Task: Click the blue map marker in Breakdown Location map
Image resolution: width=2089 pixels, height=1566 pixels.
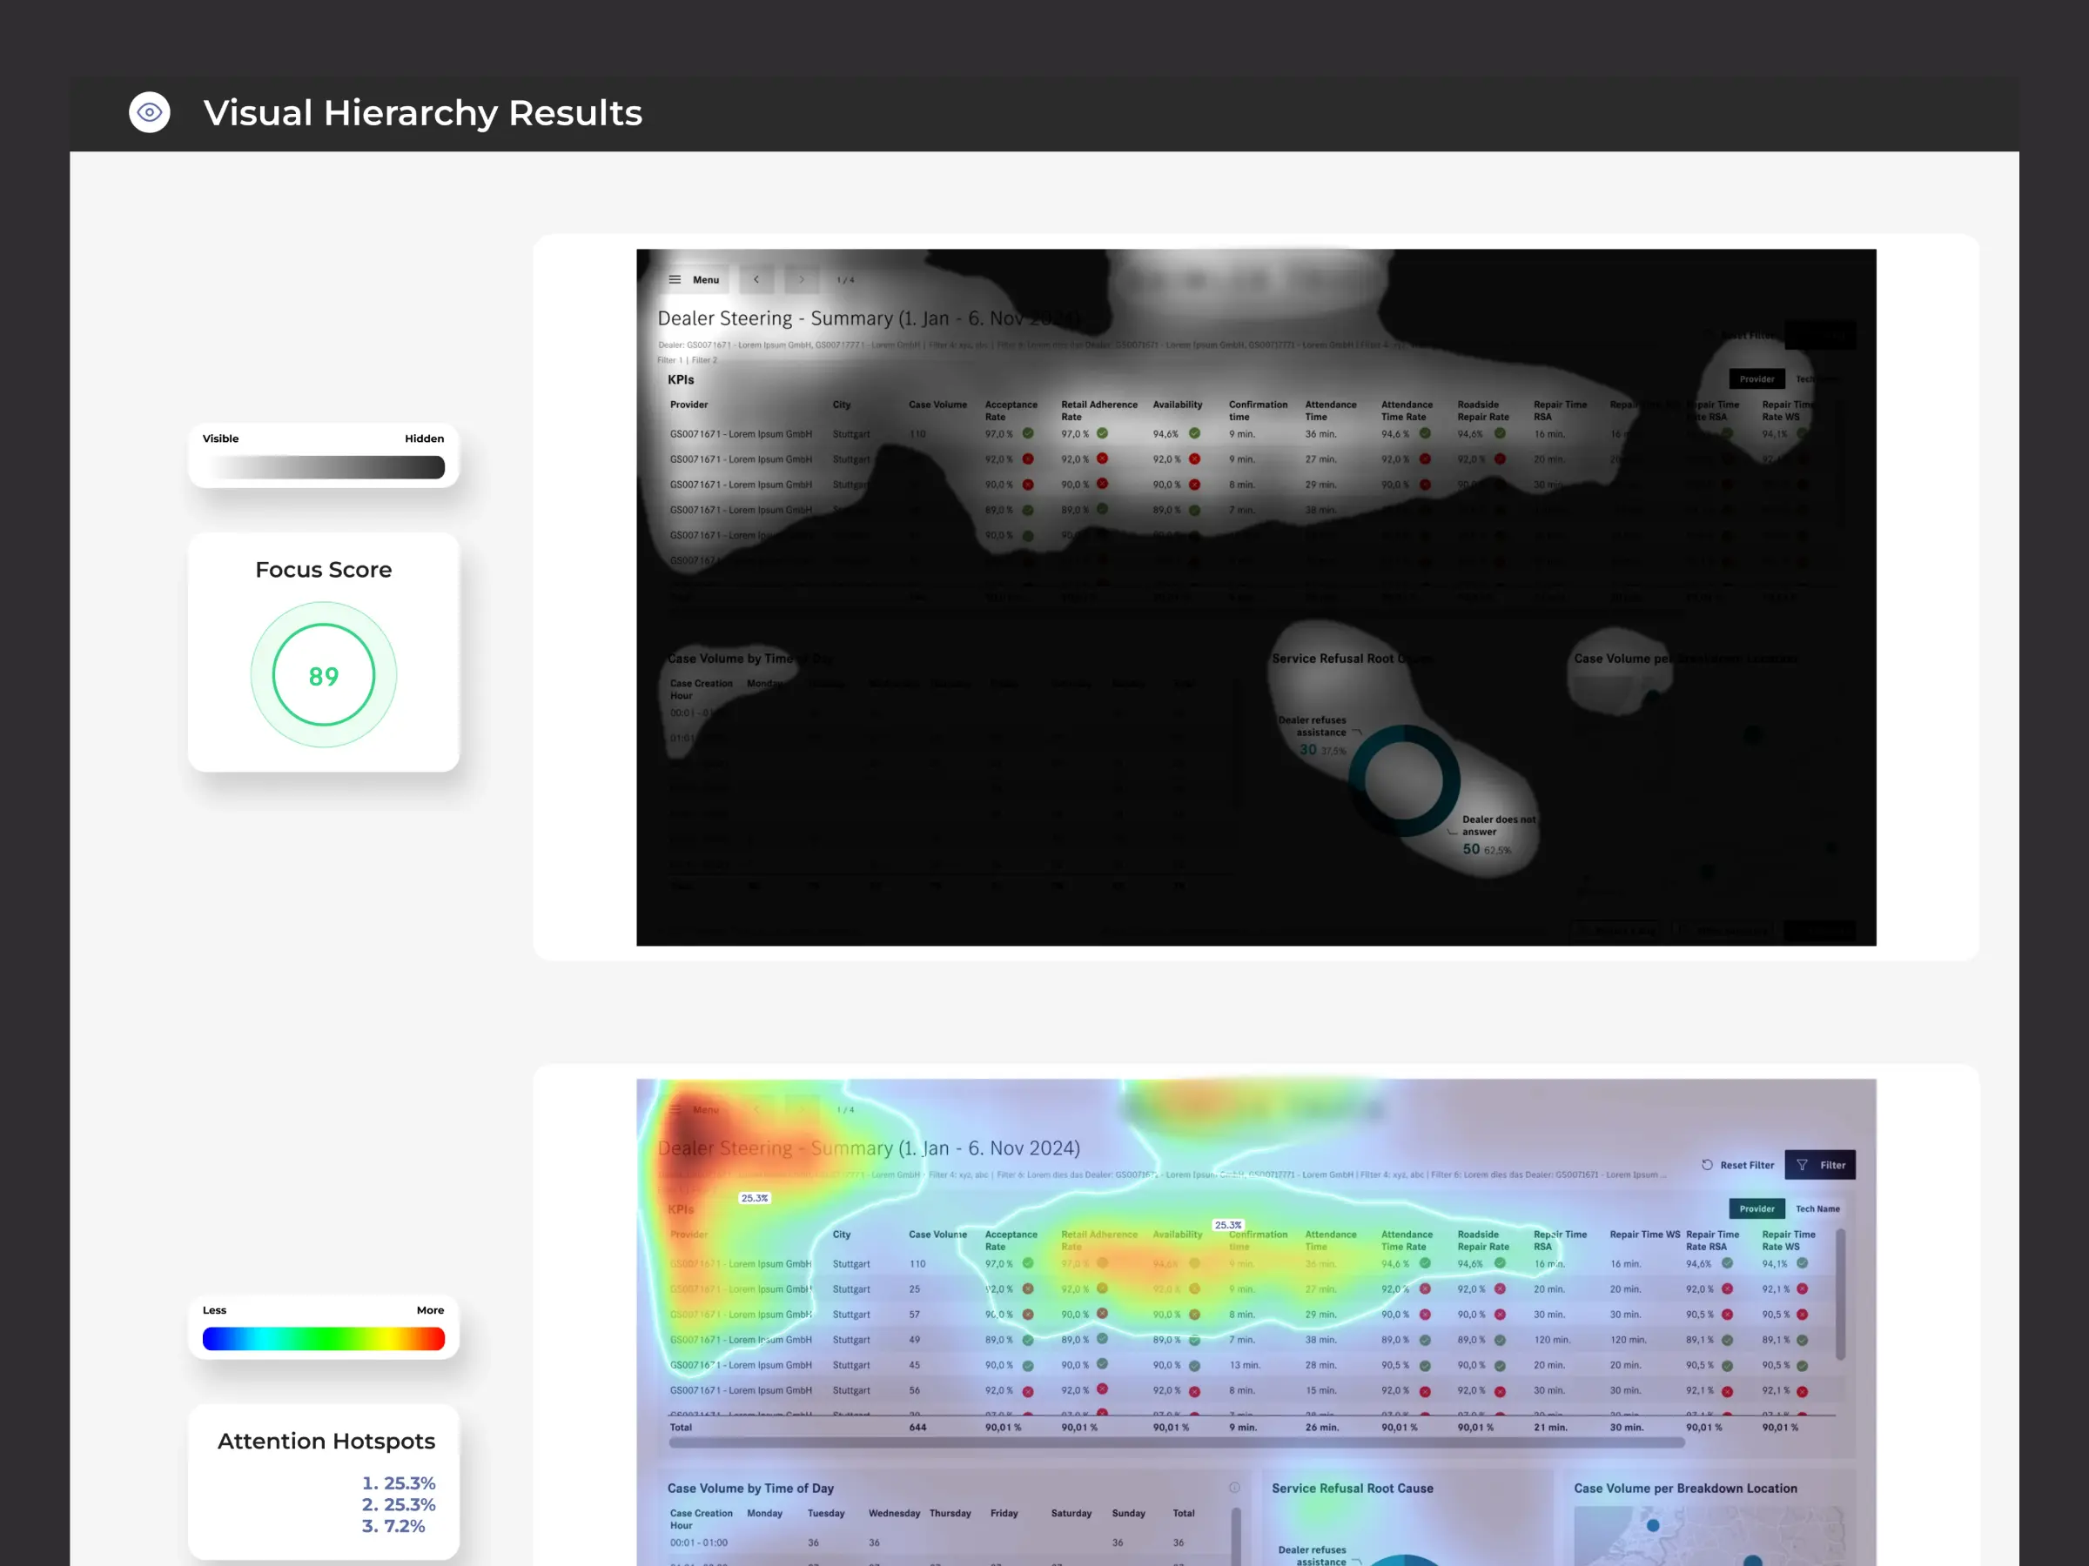Action: (x=1653, y=1525)
